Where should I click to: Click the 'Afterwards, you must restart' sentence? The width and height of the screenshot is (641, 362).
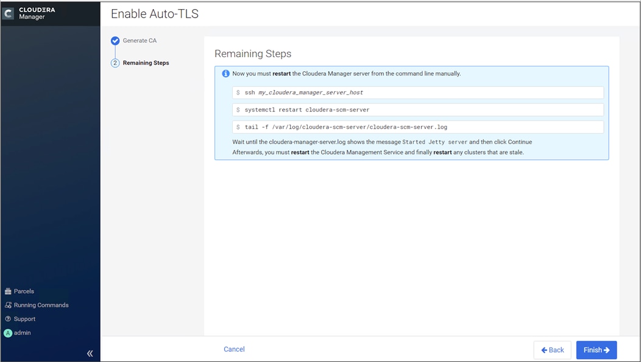(x=378, y=152)
